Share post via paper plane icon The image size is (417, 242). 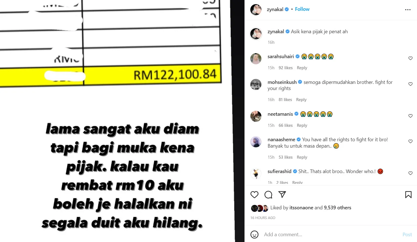click(x=282, y=194)
